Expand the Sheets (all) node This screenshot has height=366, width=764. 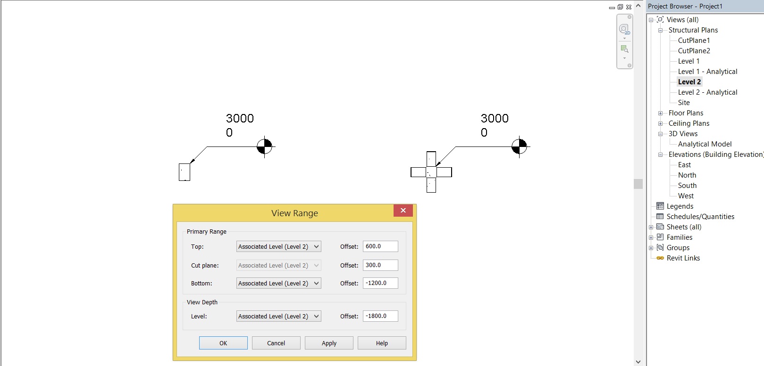[651, 227]
